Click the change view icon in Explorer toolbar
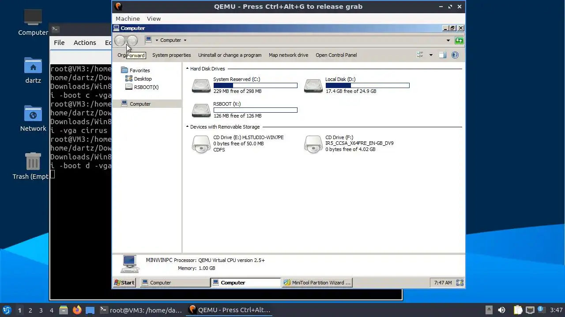Image resolution: width=565 pixels, height=317 pixels. click(x=420, y=55)
